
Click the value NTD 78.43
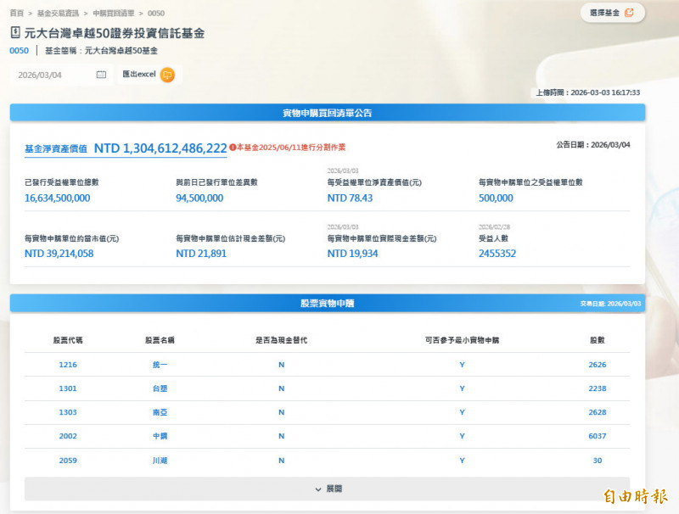tap(350, 198)
